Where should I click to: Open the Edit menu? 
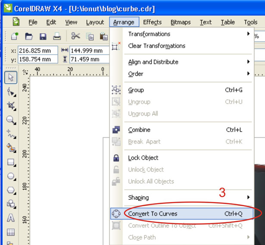[x=51, y=22]
